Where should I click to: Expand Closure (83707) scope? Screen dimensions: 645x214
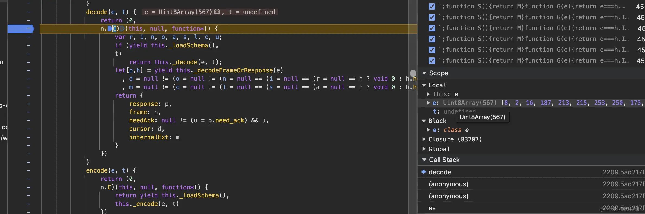tap(424, 139)
